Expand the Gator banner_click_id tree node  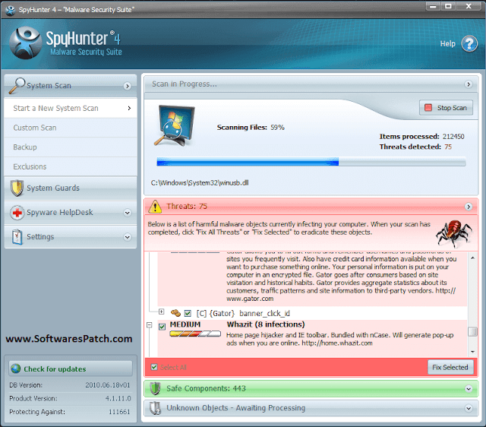161,312
